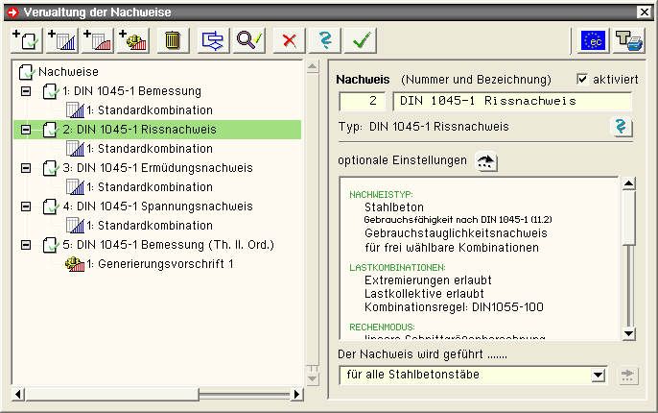Open the "für alle Stahlbetonstäbe" dropdown
The image size is (658, 413).
(x=599, y=375)
